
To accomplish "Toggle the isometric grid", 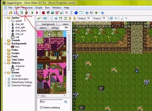I will pyautogui.click(x=116, y=18).
